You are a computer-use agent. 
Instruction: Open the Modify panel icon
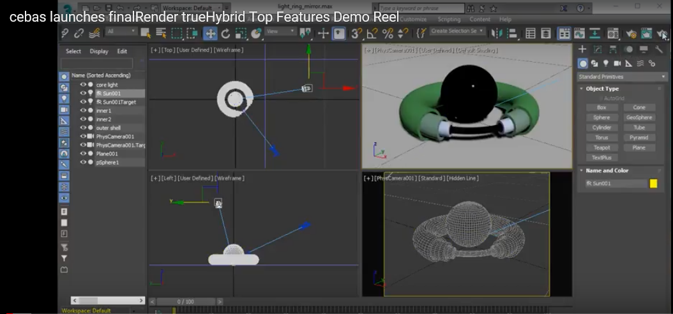pyautogui.click(x=598, y=49)
